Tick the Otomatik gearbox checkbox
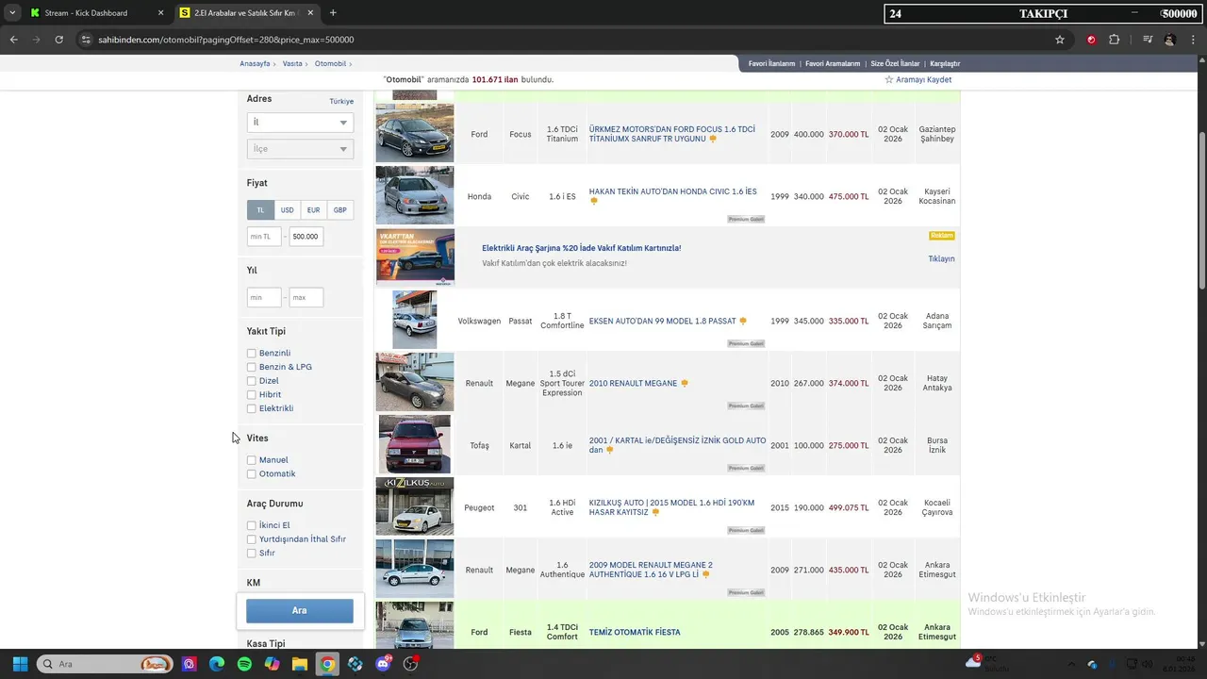This screenshot has height=679, width=1207. tap(252, 474)
